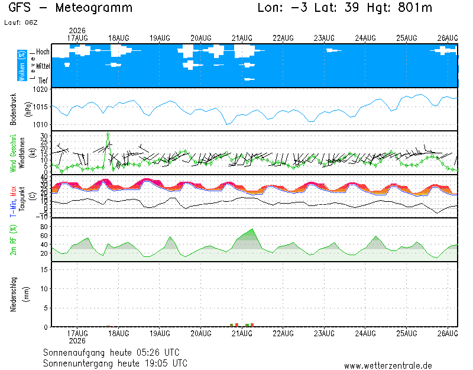Click the 'Lauf: 06Z' run label
This screenshot has width=473, height=370.
pos(21,22)
